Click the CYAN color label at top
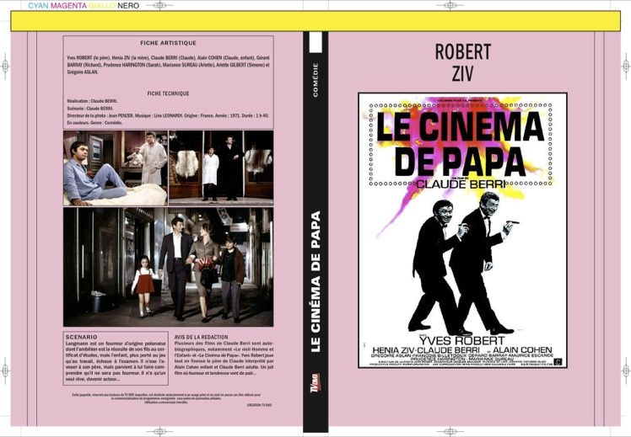 point(38,6)
